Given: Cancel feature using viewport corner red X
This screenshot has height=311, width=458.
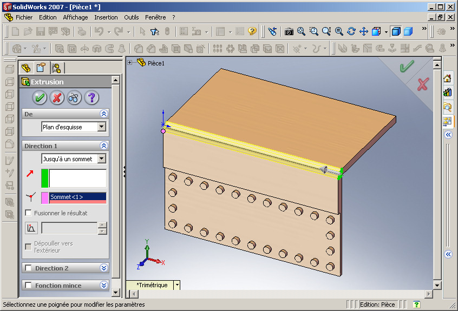Looking at the screenshot, I should click(x=423, y=84).
